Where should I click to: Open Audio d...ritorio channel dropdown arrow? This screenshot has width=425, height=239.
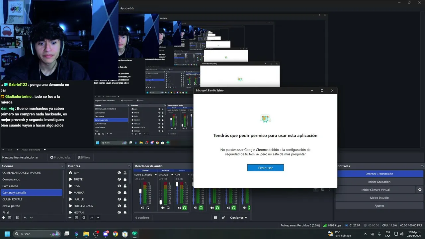tap(155, 175)
